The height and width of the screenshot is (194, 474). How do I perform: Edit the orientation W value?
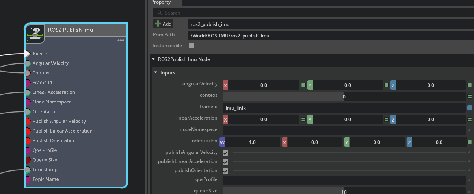click(x=252, y=142)
